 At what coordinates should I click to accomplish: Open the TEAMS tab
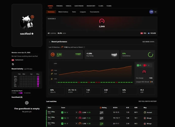click(x=109, y=6)
